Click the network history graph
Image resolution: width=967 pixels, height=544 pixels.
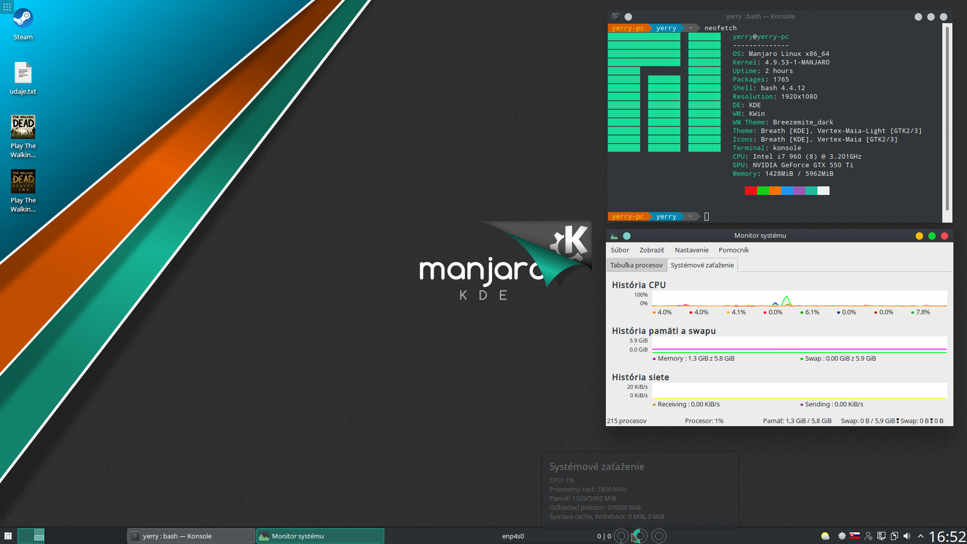(799, 391)
